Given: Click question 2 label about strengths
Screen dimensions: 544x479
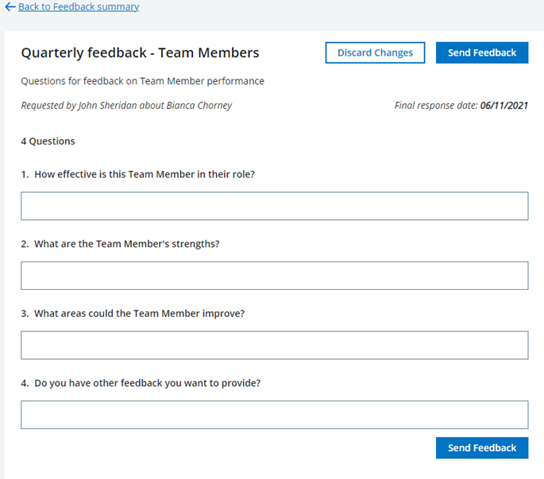Looking at the screenshot, I should pyautogui.click(x=126, y=244).
